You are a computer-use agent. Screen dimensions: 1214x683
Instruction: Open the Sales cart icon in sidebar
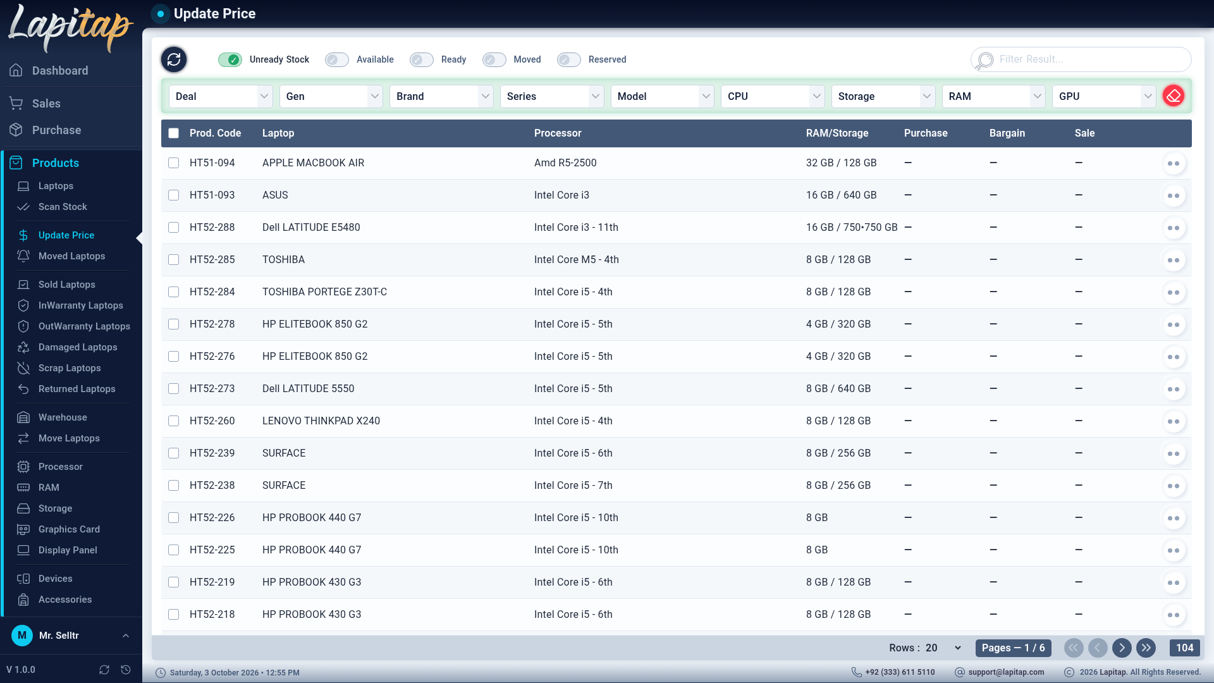coord(16,103)
